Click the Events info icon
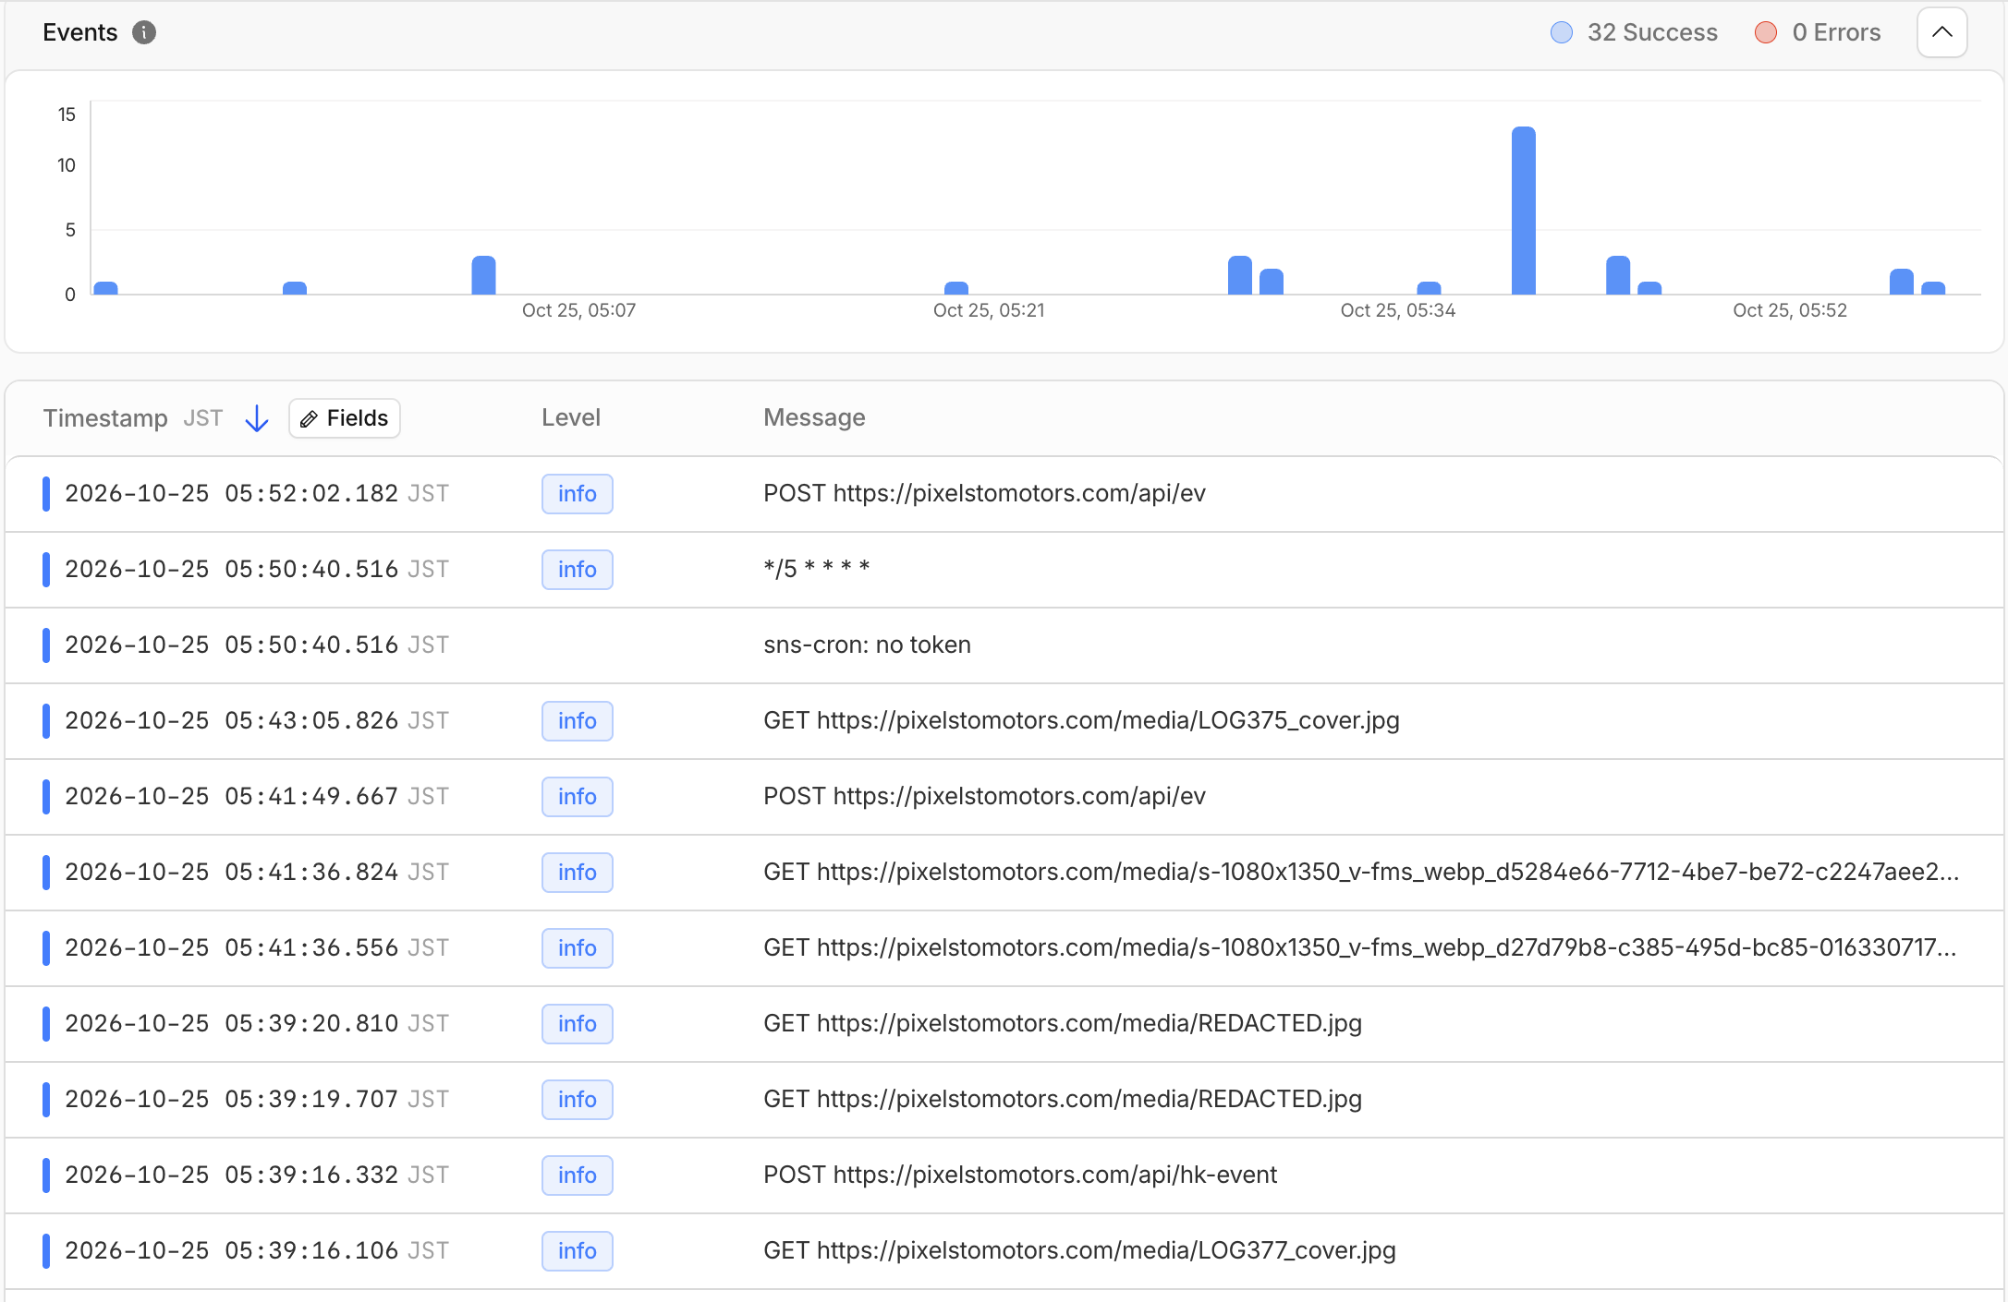This screenshot has height=1302, width=2008. tap(144, 32)
